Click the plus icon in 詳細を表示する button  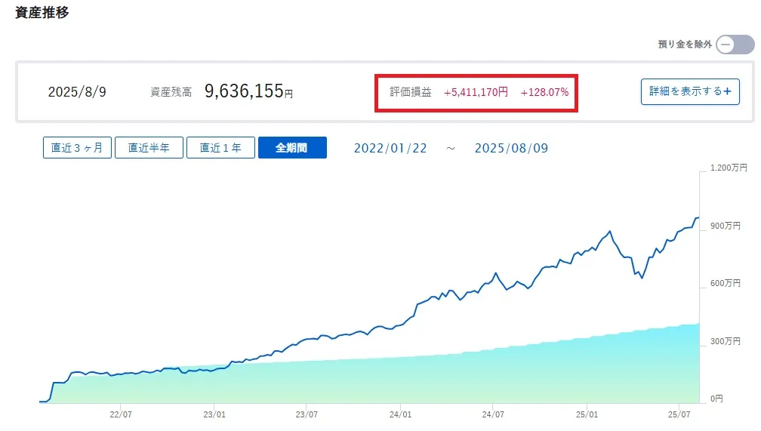727,91
